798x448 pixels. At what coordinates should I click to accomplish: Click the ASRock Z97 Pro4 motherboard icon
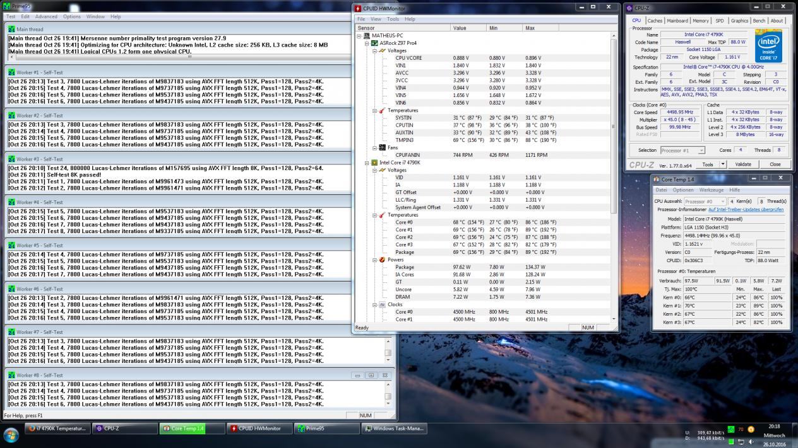374,43
